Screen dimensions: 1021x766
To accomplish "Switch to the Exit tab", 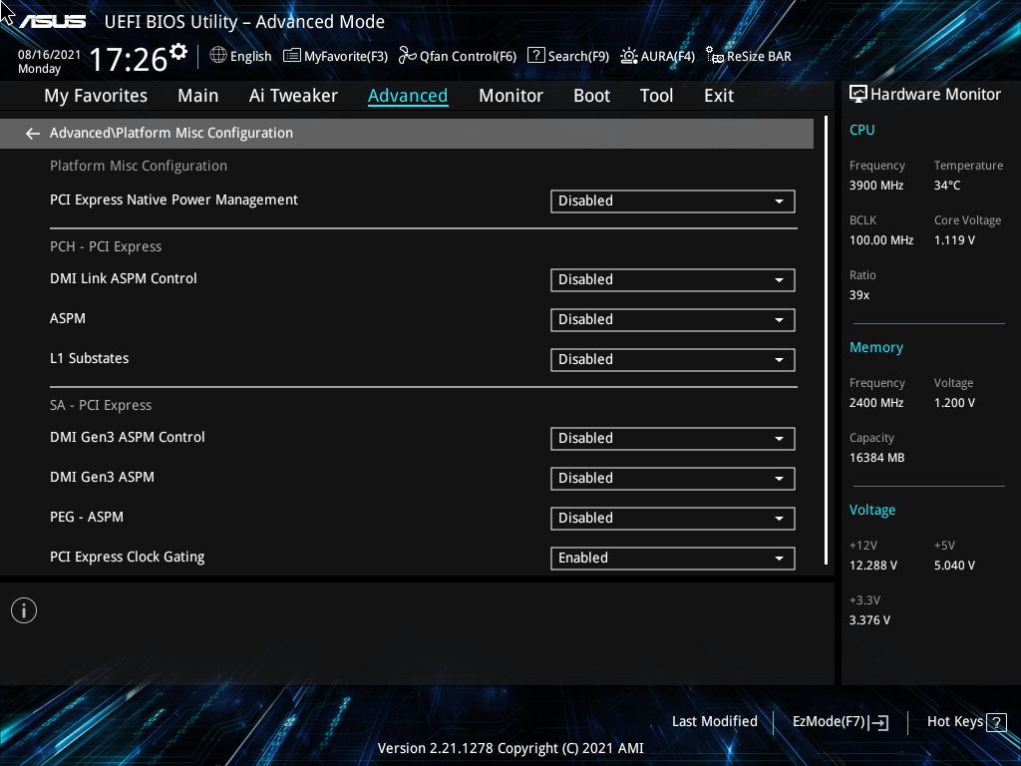I will tap(719, 96).
